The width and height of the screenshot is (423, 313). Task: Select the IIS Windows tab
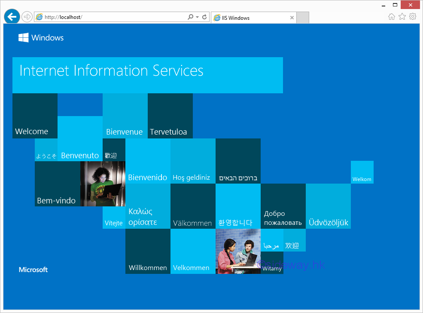pyautogui.click(x=249, y=18)
